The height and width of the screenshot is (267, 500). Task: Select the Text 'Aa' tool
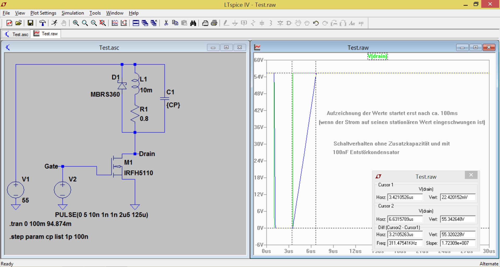(x=352, y=23)
